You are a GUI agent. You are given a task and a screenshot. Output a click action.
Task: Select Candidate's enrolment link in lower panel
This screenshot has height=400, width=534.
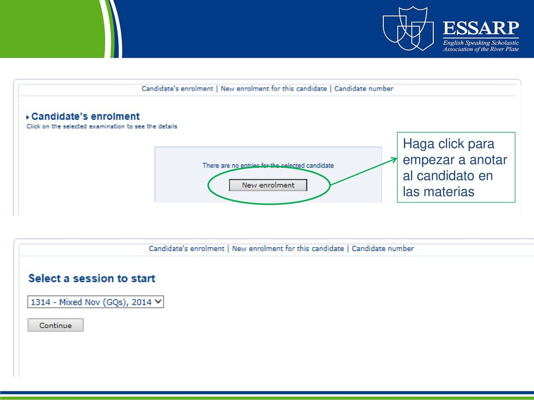[187, 248]
